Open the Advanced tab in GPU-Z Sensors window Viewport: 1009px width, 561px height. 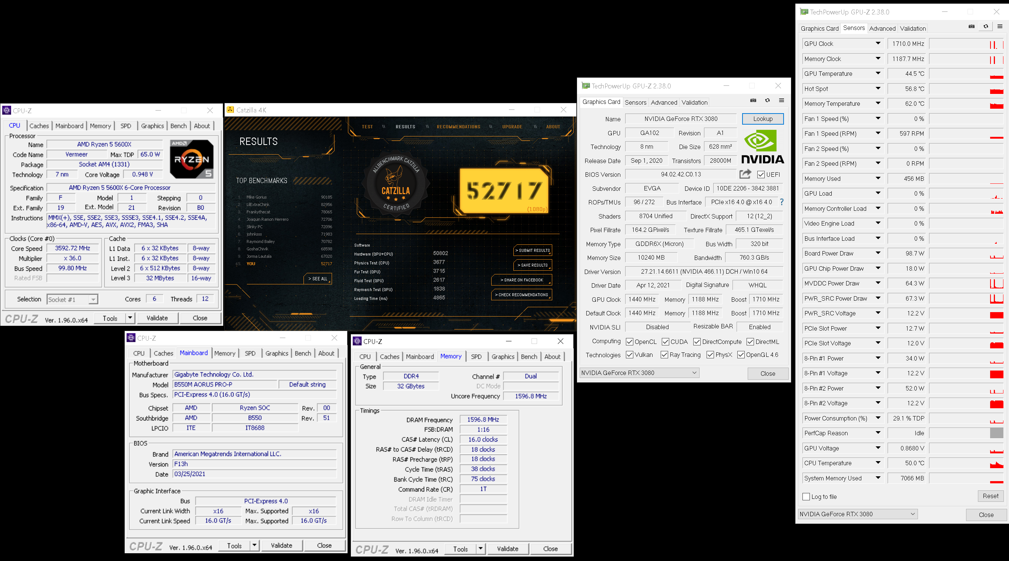[882, 28]
